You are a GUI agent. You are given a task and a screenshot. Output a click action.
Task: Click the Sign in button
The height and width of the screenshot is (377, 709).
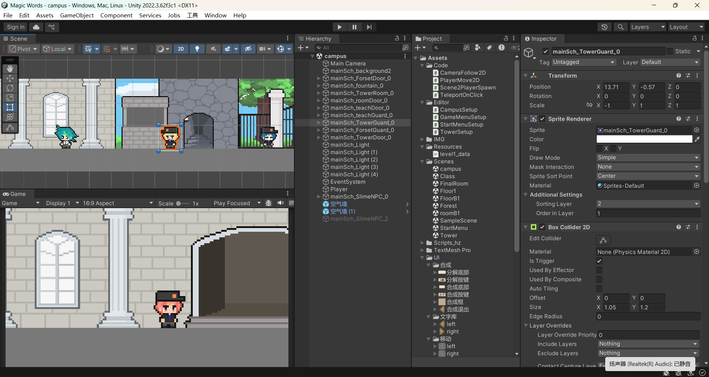16,27
